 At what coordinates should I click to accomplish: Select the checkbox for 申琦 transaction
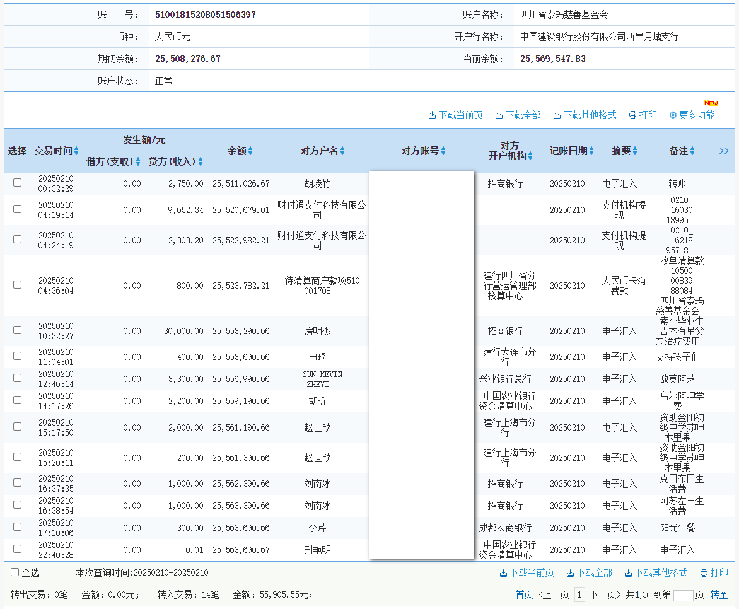(18, 356)
